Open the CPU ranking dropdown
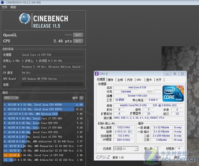The width and height of the screenshot is (199, 166). pyautogui.click(x=11, y=98)
